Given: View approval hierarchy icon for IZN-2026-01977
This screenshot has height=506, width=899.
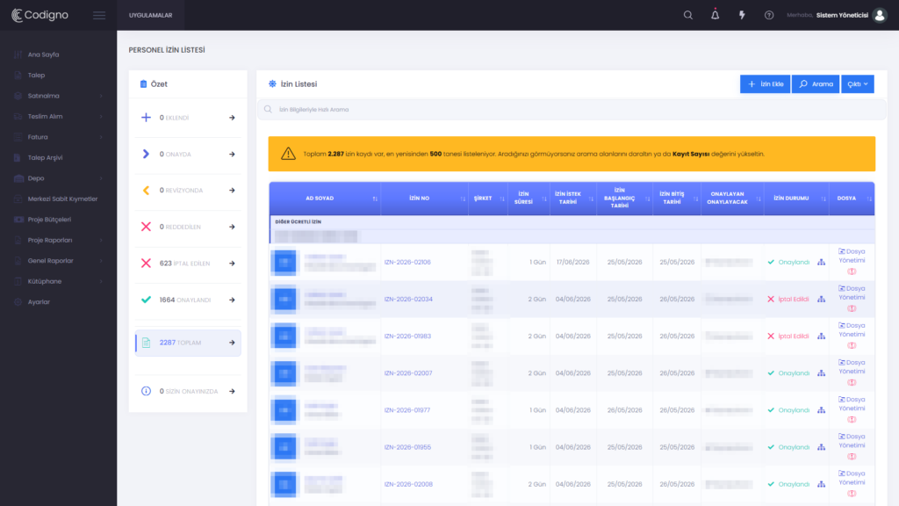Looking at the screenshot, I should [822, 410].
